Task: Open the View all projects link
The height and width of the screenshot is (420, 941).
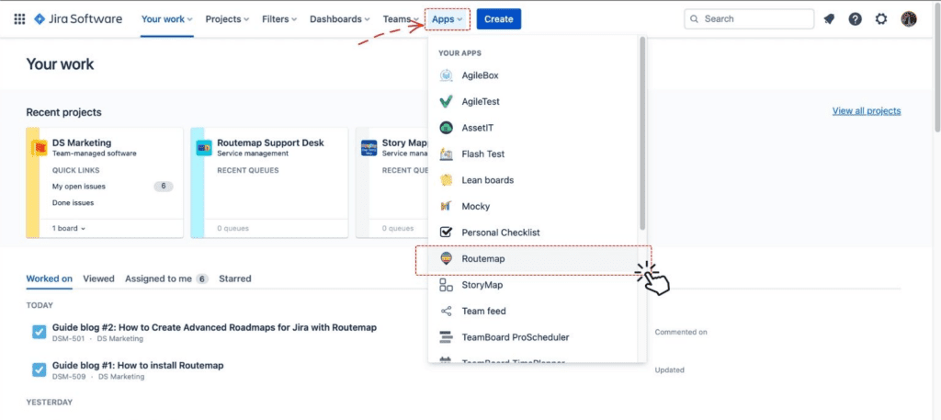Action: (x=866, y=111)
